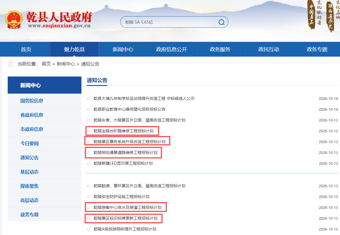Open 乾陵主陵台阶路维修工程招标计划

(123, 131)
